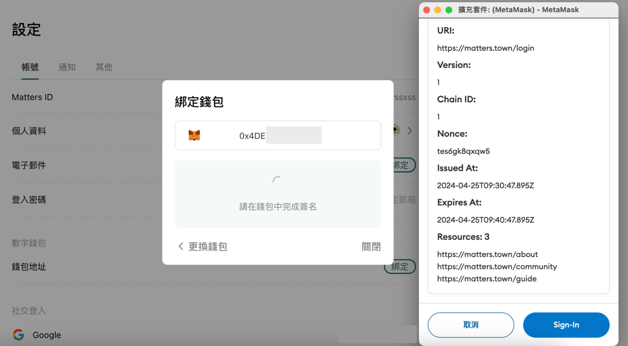This screenshot has width=628, height=346.
Task: Click 取消 in the MetaMask window
Action: tap(471, 325)
